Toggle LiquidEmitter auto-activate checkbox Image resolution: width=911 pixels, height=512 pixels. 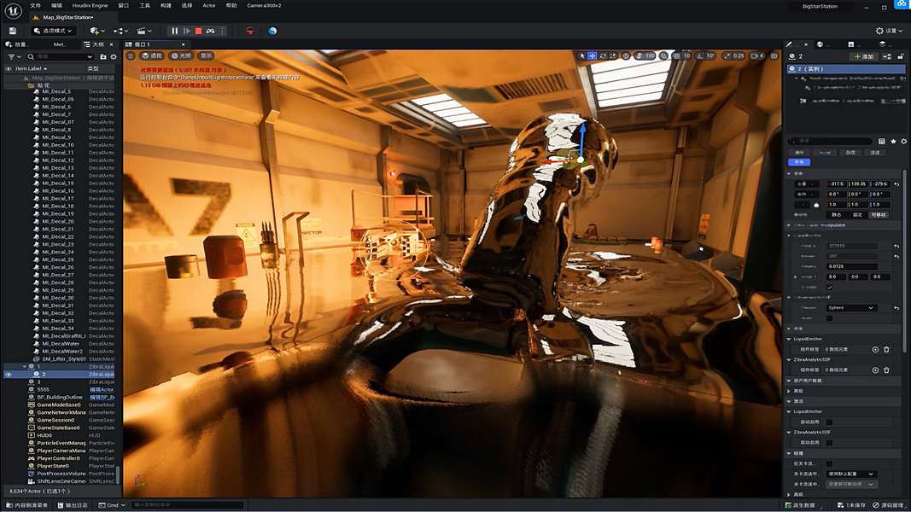point(829,422)
